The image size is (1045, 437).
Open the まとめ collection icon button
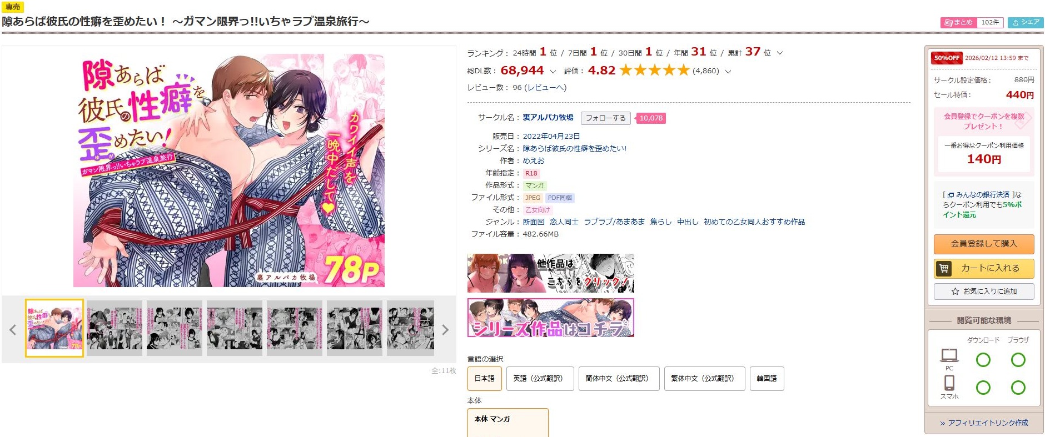coord(958,23)
